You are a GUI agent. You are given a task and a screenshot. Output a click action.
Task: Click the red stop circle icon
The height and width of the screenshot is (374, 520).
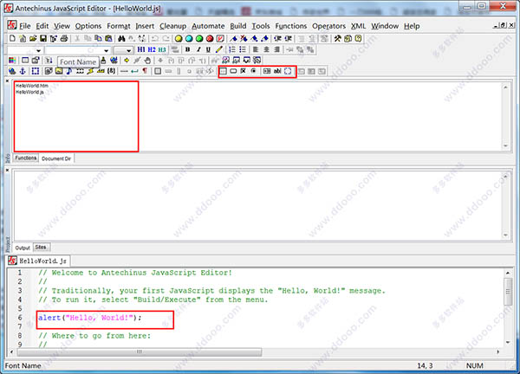click(x=210, y=38)
